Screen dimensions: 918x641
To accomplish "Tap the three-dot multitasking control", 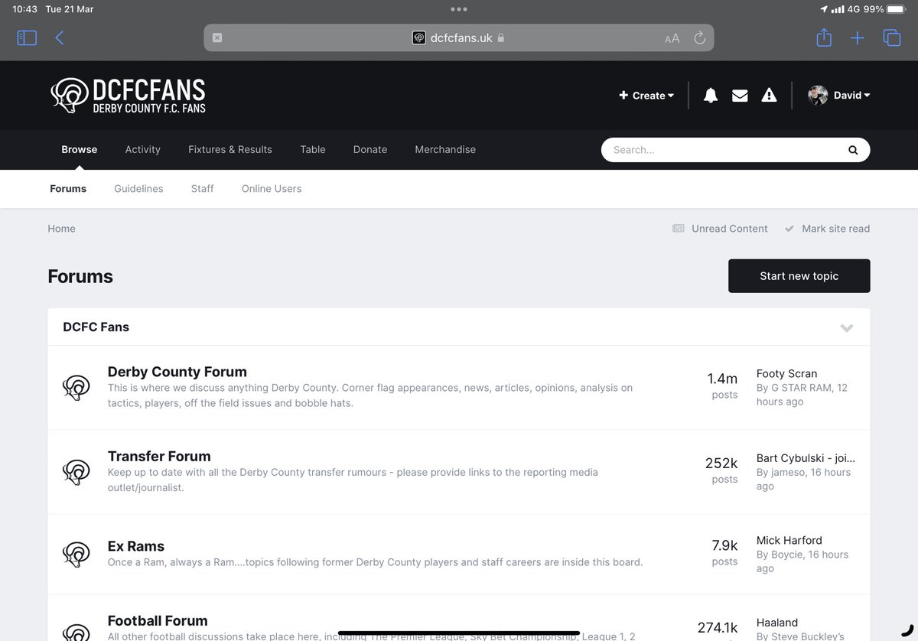I will pos(459,9).
